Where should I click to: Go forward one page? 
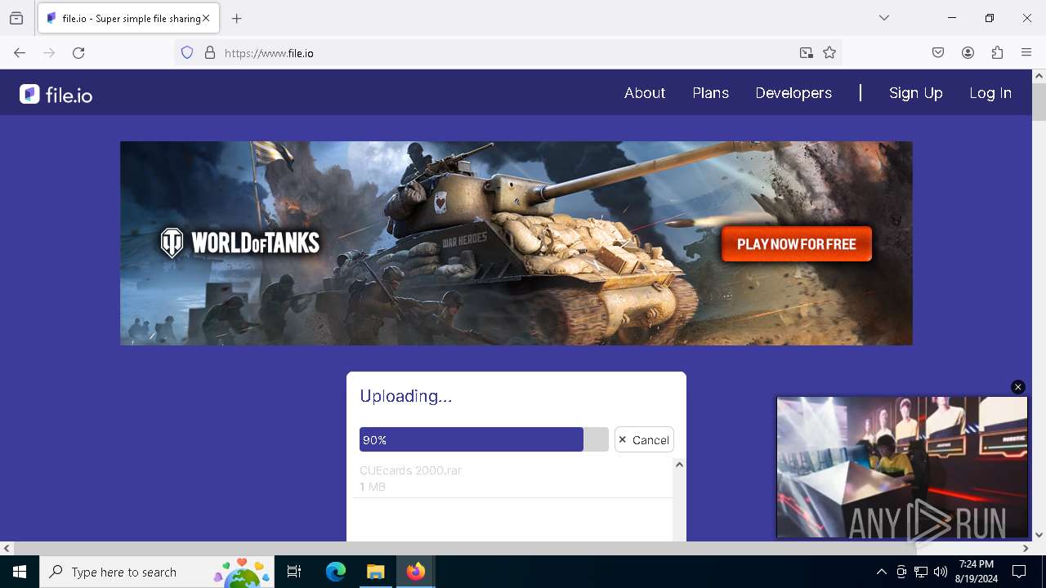pyautogui.click(x=49, y=53)
